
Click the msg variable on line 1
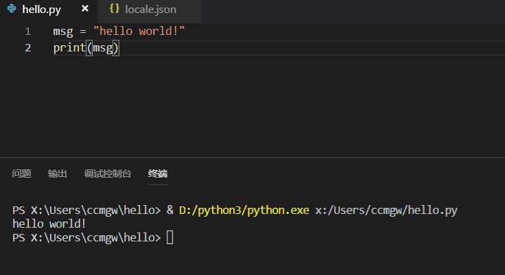(x=63, y=32)
